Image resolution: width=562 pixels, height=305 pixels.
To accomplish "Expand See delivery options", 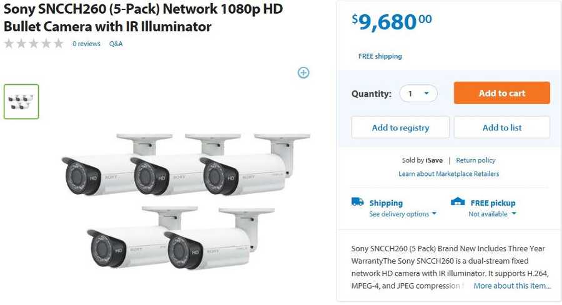I will 402,214.
